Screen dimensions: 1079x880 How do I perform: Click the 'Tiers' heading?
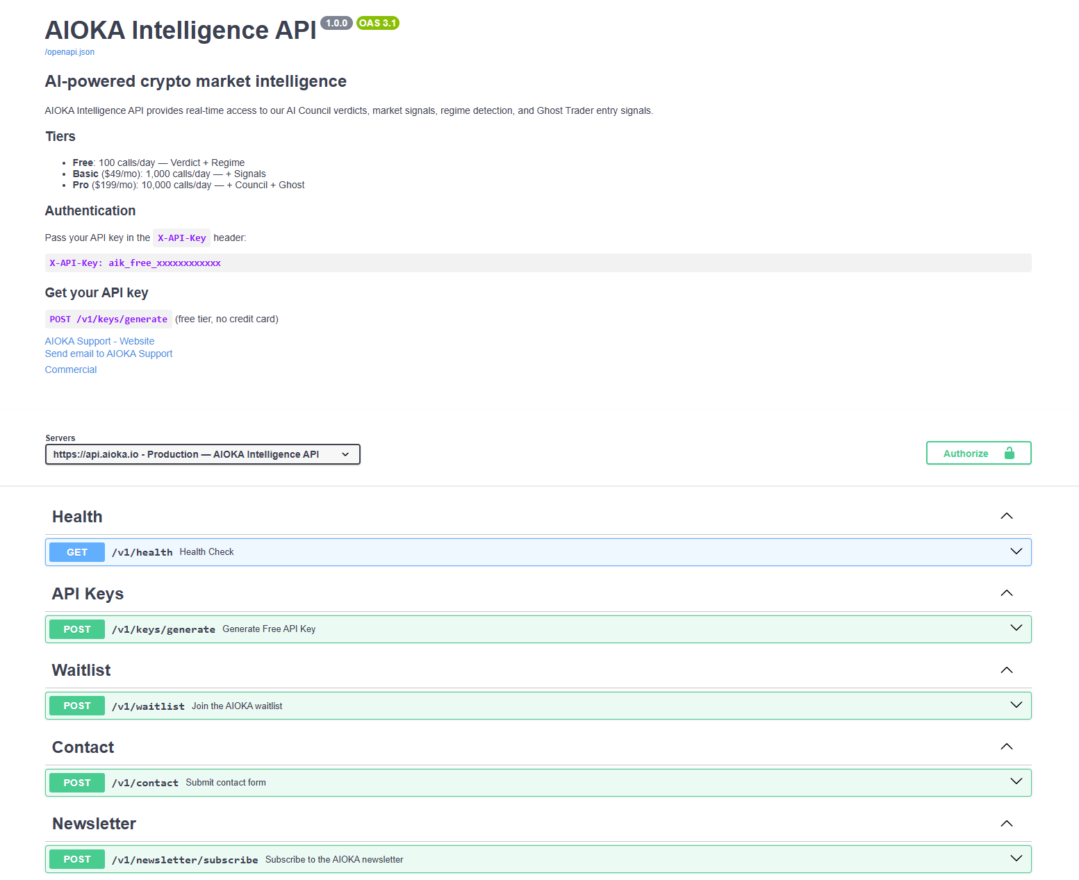[x=60, y=136]
